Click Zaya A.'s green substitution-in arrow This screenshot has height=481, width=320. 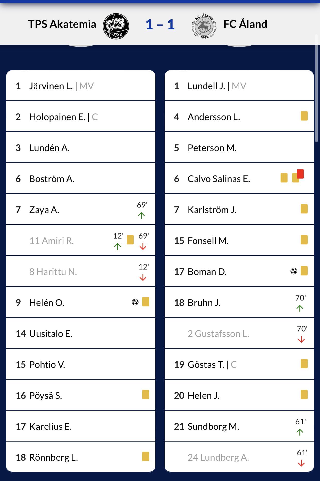tap(141, 215)
